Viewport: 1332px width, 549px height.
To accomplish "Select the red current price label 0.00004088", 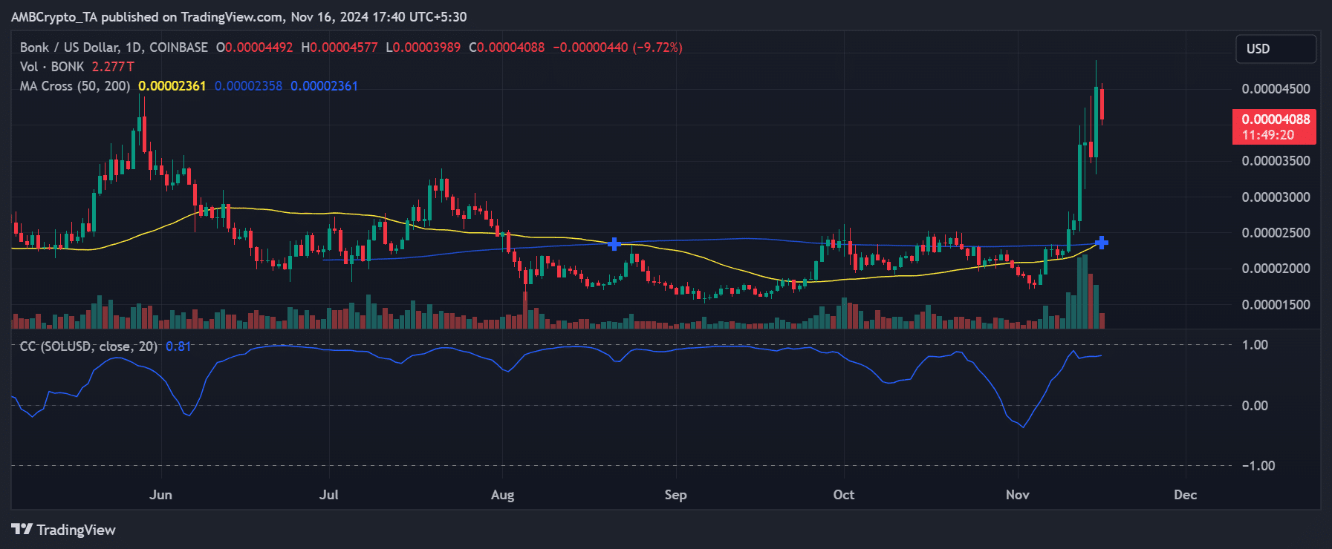I will pos(1274,127).
